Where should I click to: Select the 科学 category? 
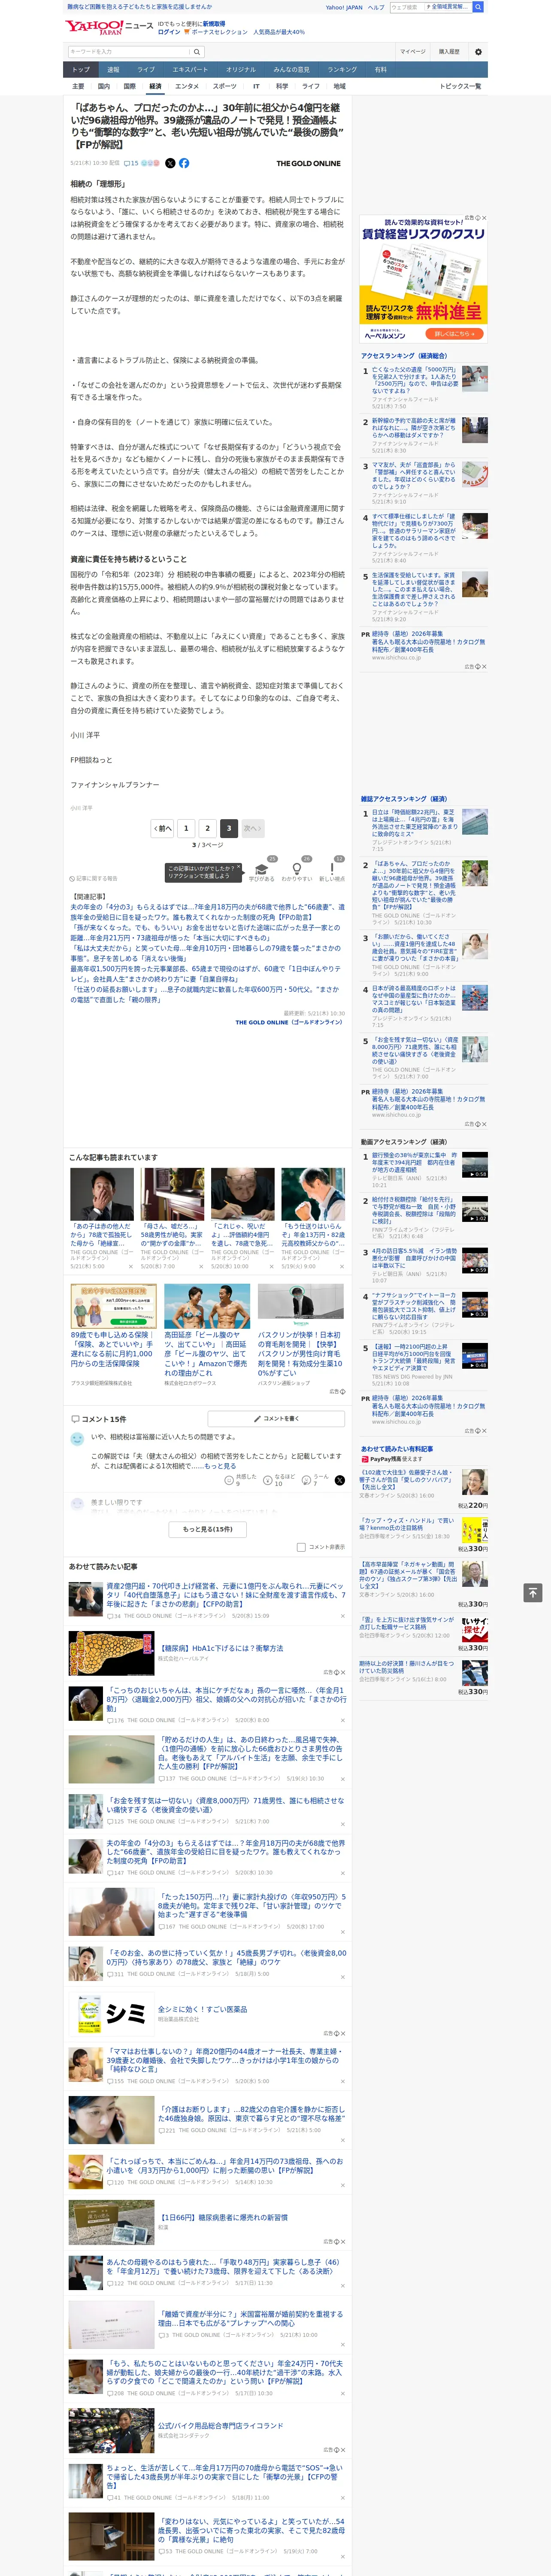click(x=282, y=86)
